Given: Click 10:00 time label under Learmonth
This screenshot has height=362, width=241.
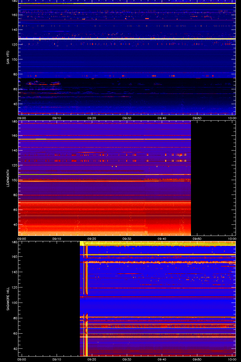Looking at the screenshot, I should click(232, 239).
